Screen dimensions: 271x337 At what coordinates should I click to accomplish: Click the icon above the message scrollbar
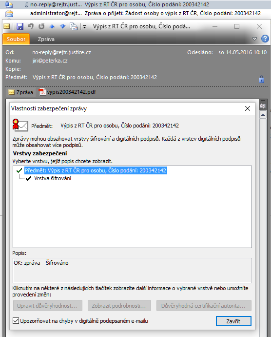263,105
